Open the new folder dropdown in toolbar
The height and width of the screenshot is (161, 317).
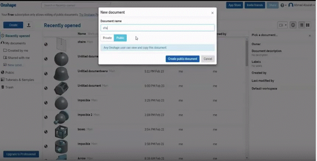[283, 25]
